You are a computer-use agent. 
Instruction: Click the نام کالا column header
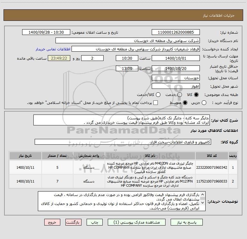150,156
